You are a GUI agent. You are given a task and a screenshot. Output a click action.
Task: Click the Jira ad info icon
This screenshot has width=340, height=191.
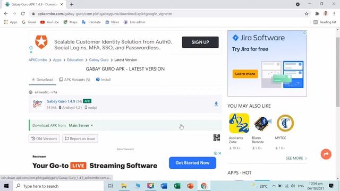click(x=304, y=32)
